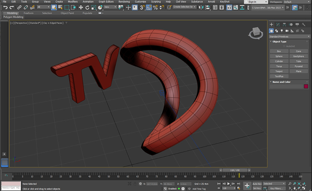Viewport: 312px width, 191px height.
Task: Collapse the Object Type rollout
Action: [x=279, y=42]
